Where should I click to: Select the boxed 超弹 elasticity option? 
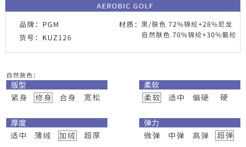click(x=225, y=136)
